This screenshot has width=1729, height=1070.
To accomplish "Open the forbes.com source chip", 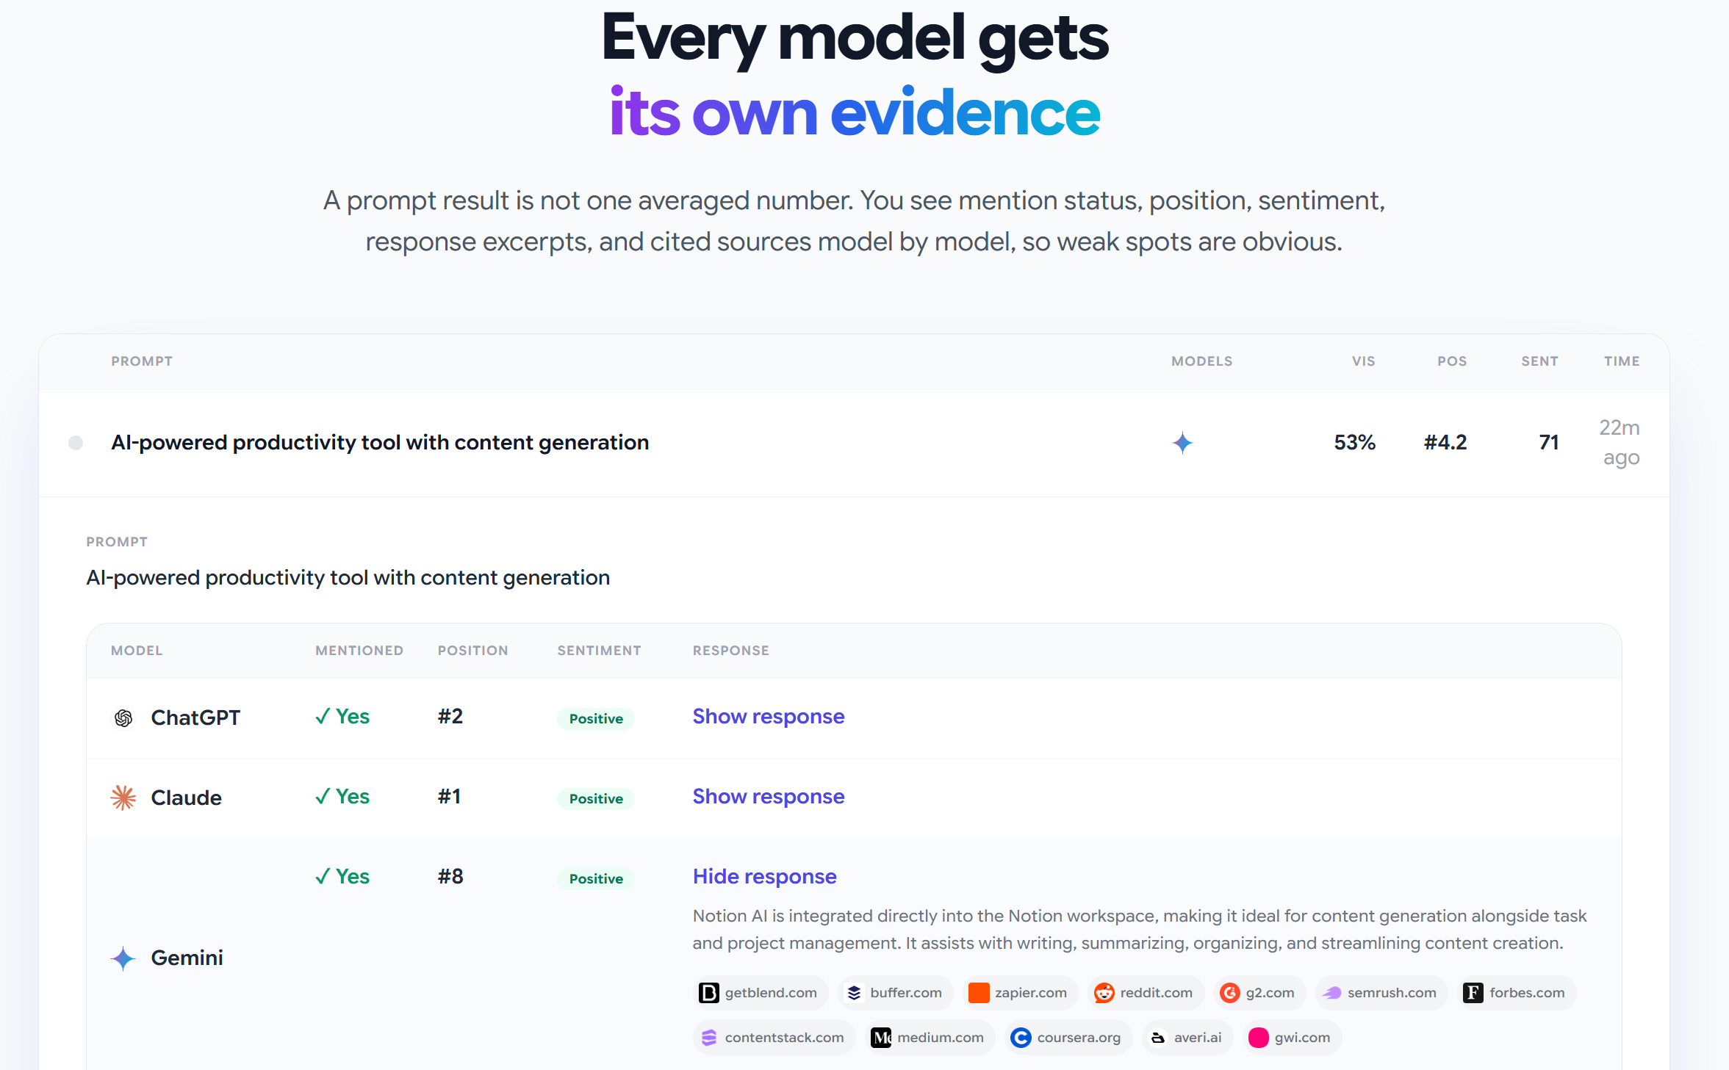I will (x=1515, y=992).
